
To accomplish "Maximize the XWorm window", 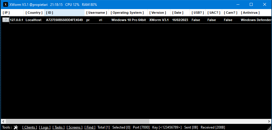I will (251, 4).
